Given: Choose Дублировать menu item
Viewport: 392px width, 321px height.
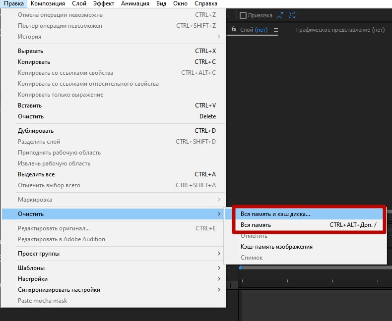Looking at the screenshot, I should tap(114, 131).
